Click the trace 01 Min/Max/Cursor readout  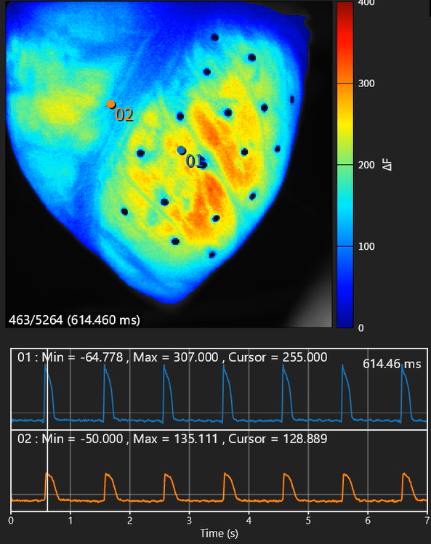pos(172,357)
